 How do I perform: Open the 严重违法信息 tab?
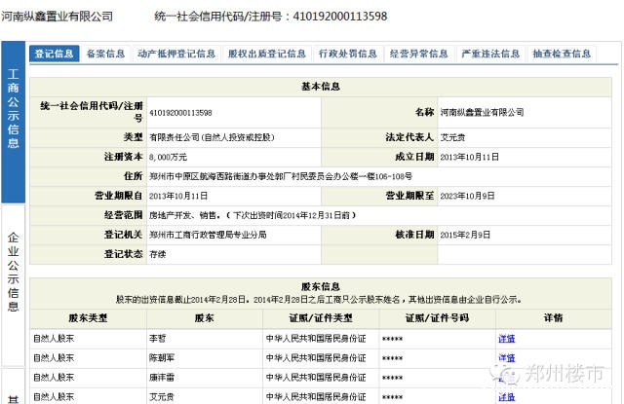pos(490,54)
